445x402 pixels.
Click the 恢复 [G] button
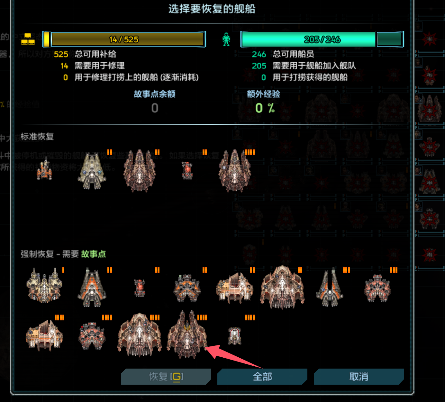pyautogui.click(x=166, y=377)
